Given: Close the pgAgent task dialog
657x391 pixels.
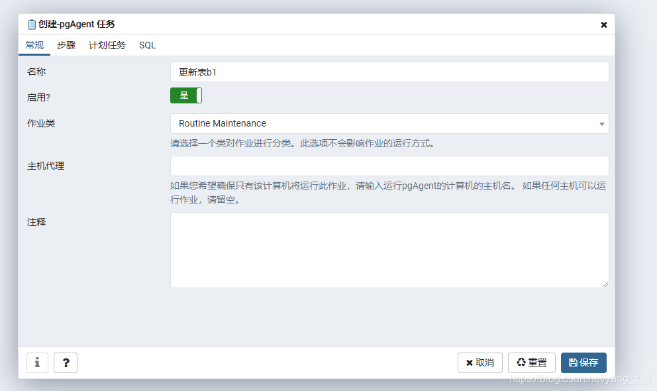Looking at the screenshot, I should pos(604,25).
